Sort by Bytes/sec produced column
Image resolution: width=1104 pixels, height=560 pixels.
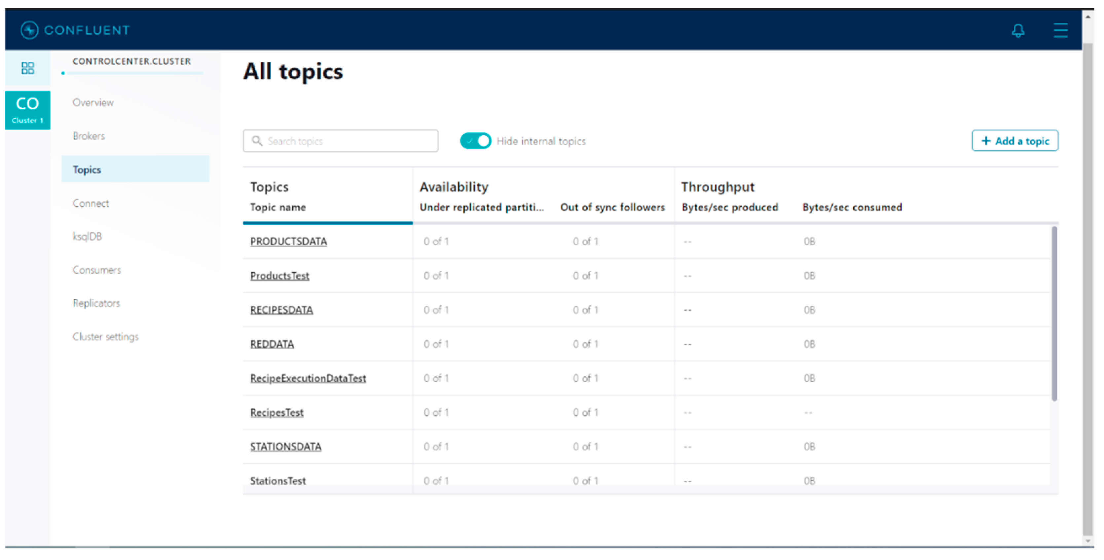coord(729,207)
